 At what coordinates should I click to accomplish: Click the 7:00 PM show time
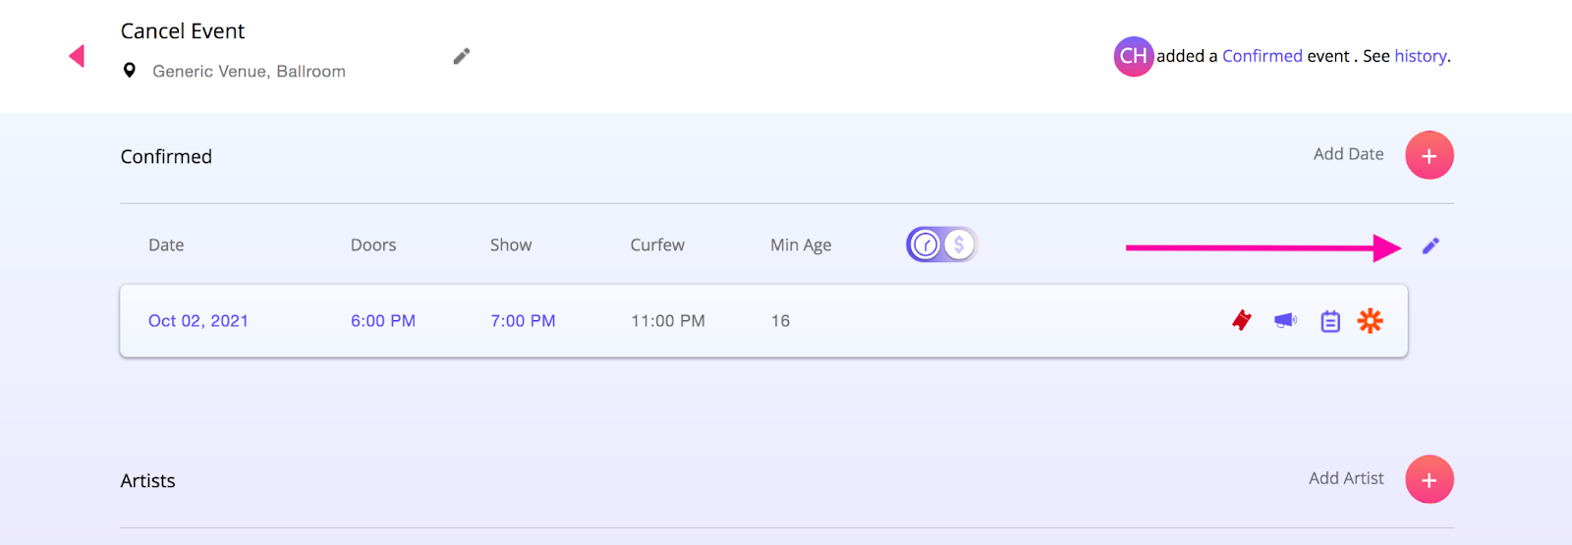click(523, 321)
